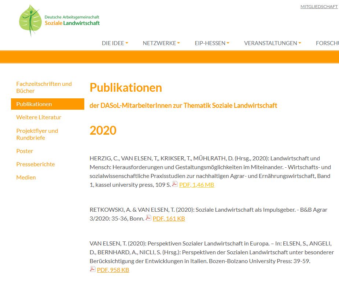Download the PDF, 161 KB link
Image resolution: width=339 pixels, height=284 pixels.
tap(169, 219)
